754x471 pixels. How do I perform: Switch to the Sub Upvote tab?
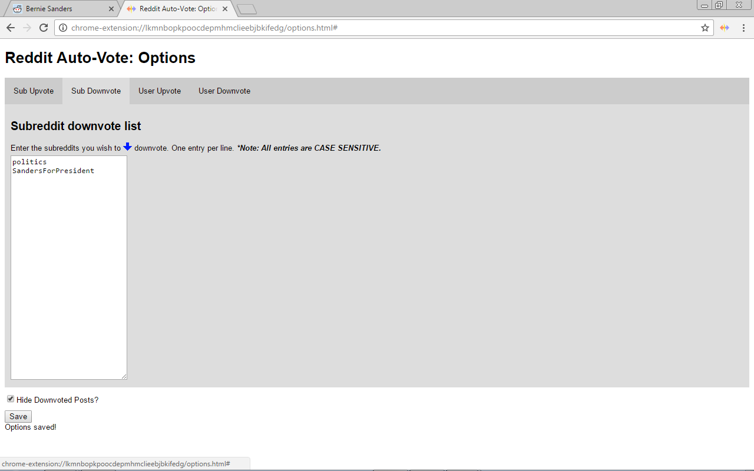34,91
